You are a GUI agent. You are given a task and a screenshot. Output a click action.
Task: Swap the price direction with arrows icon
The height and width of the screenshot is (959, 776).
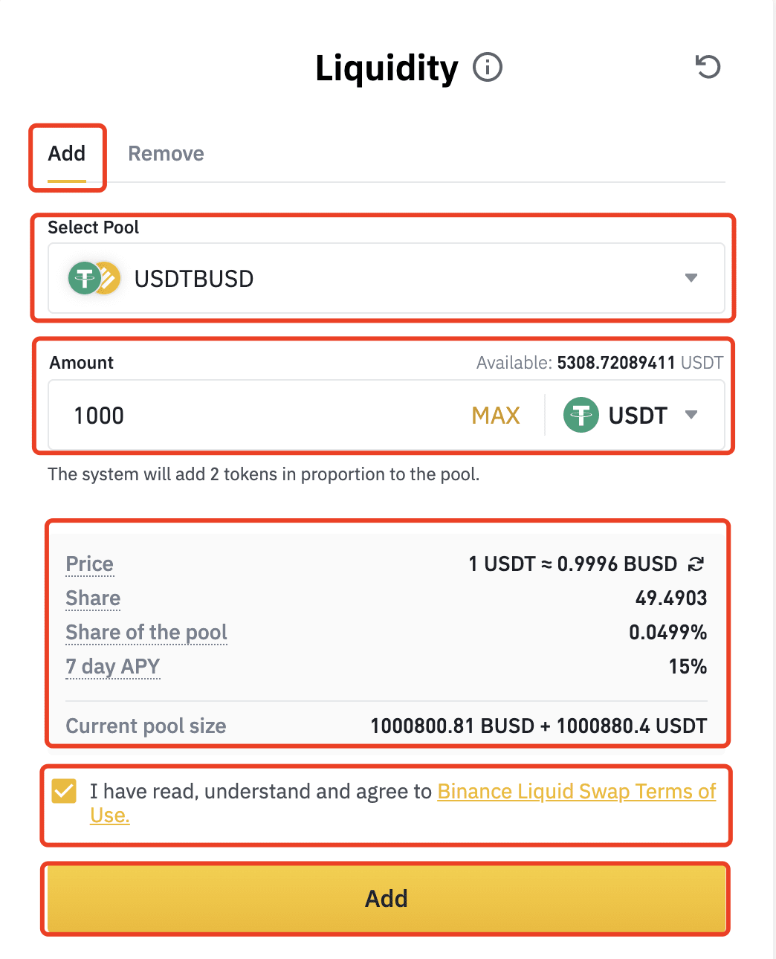coord(696,564)
